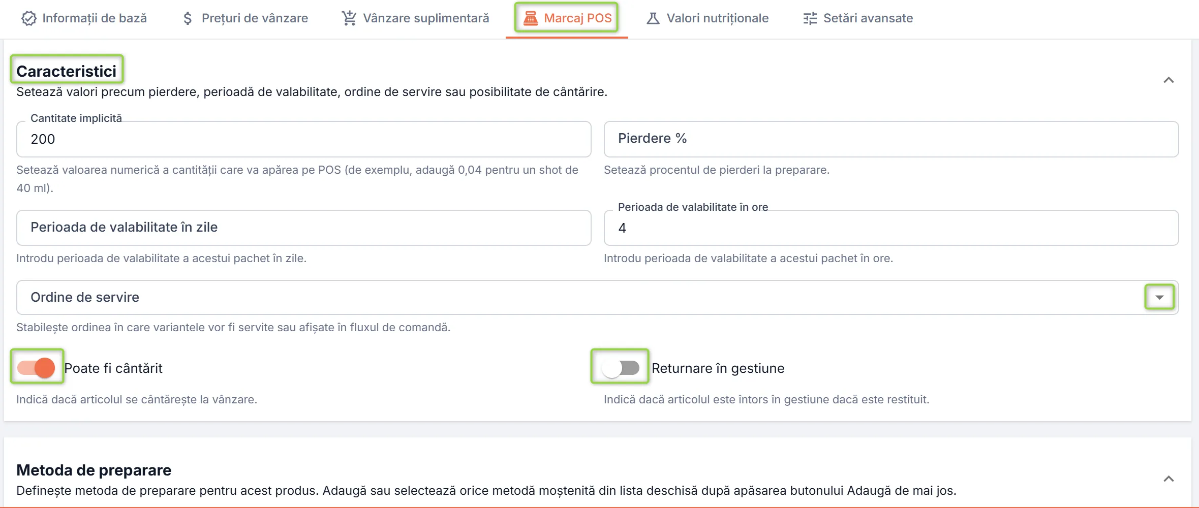Screen dimensions: 1199x508
Task: Click the dollar icon beside Prețuri de vânzare
Action: click(x=188, y=18)
